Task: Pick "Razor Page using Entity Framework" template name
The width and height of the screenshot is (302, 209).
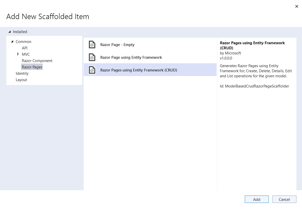Action: [131, 57]
